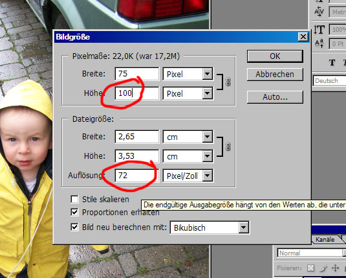Confirm the dialog with OK
346x278 pixels.
(275, 56)
